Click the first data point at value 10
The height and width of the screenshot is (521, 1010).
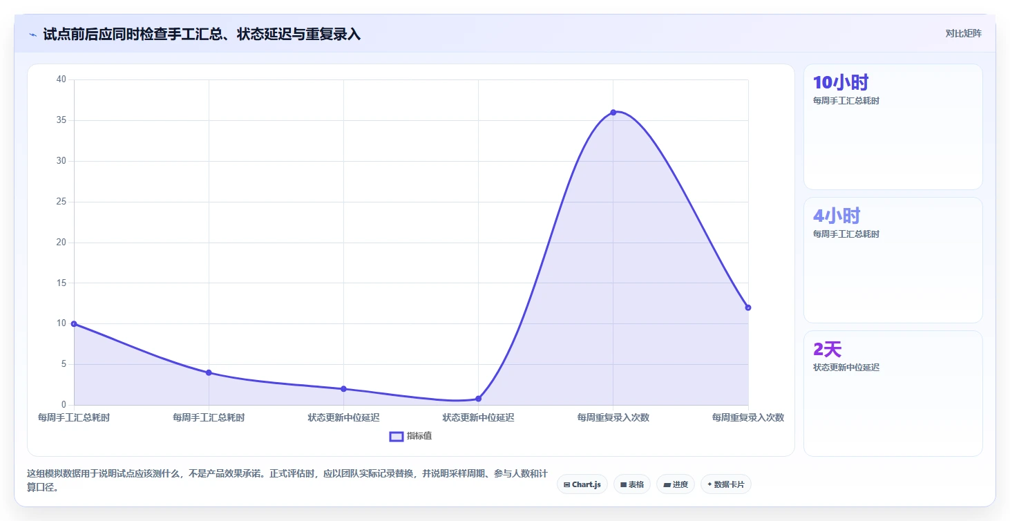(x=74, y=323)
